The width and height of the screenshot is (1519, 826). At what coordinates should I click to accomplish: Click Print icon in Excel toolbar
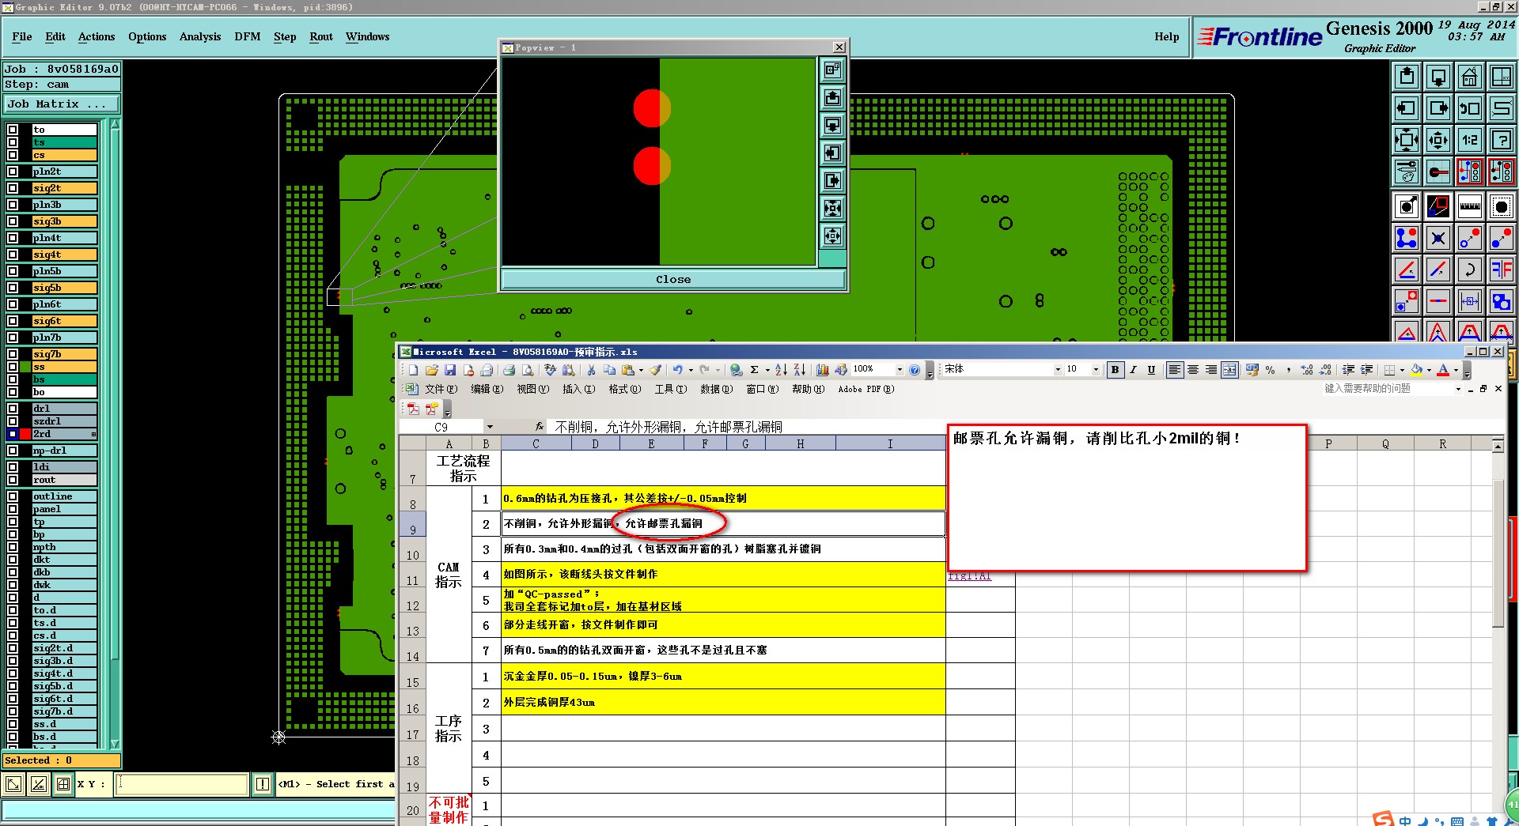tap(509, 369)
